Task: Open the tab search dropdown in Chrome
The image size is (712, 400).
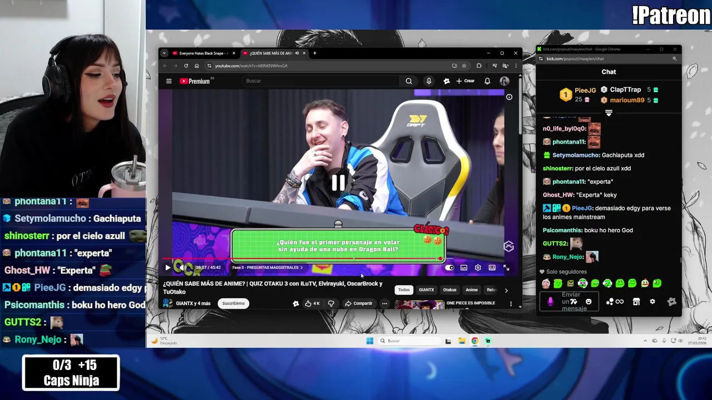Action: (x=164, y=53)
